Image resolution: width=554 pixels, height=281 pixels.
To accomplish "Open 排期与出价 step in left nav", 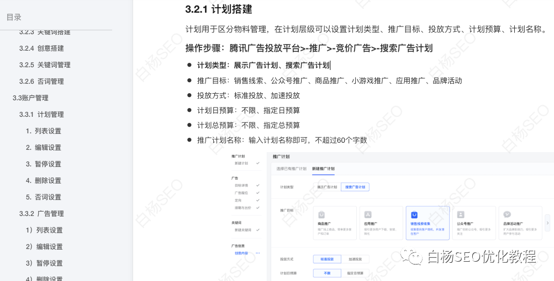I will pos(242,208).
